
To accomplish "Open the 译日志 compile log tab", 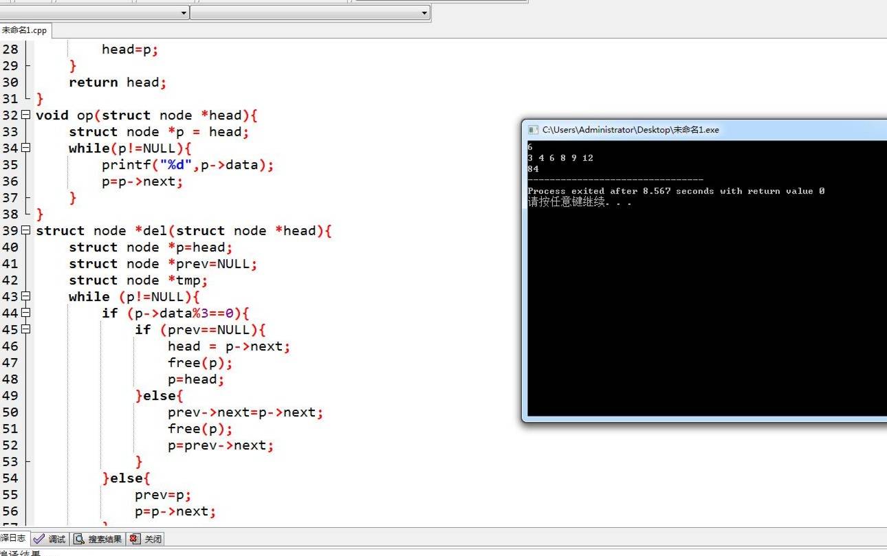I will point(14,539).
